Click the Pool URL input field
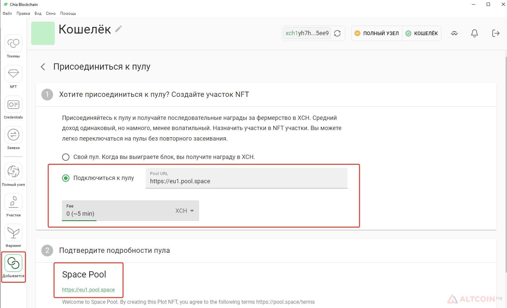This screenshot has width=507, height=308. [x=247, y=178]
